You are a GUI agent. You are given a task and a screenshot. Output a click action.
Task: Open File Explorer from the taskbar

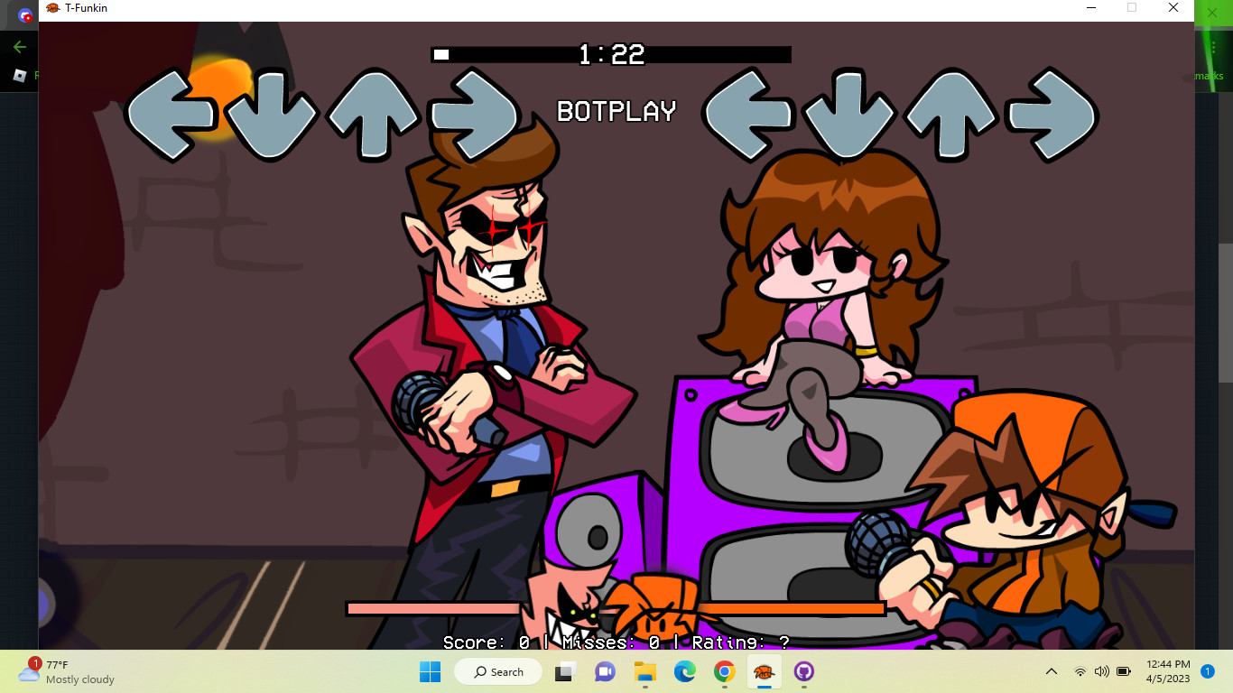click(644, 671)
